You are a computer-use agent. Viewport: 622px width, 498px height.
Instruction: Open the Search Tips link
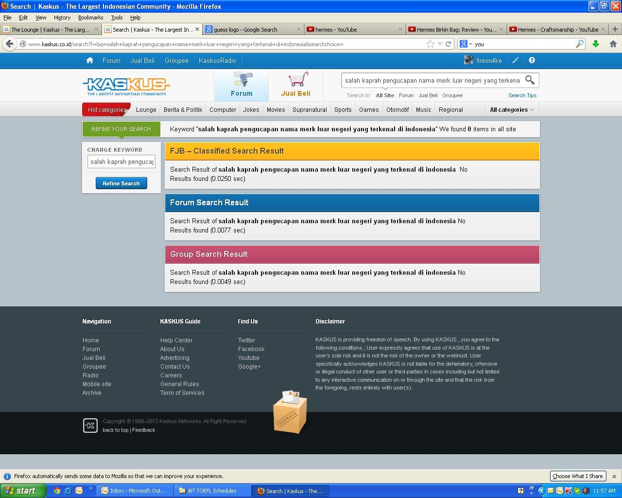522,95
